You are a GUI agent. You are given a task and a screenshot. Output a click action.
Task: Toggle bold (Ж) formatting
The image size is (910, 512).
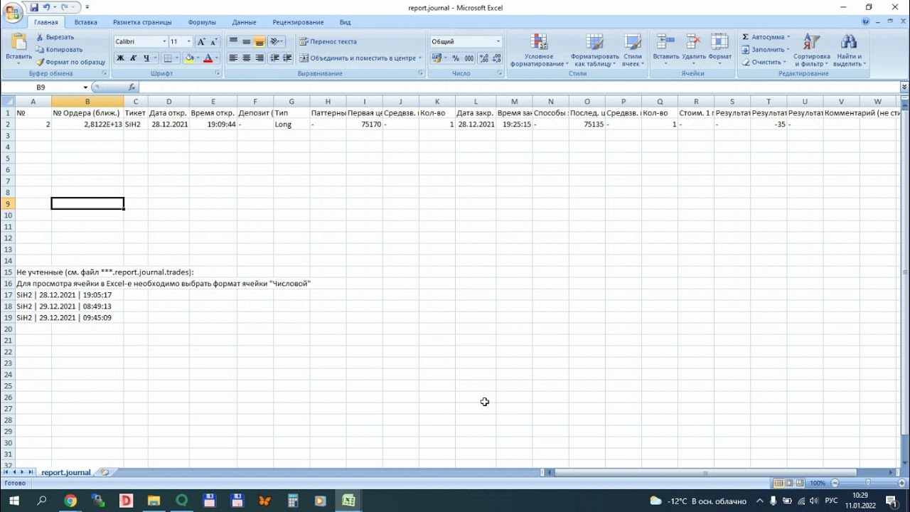click(x=120, y=58)
